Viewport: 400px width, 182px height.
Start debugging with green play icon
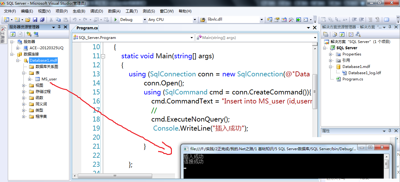[115, 19]
